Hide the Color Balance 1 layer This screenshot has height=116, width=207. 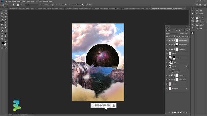coord(167,49)
